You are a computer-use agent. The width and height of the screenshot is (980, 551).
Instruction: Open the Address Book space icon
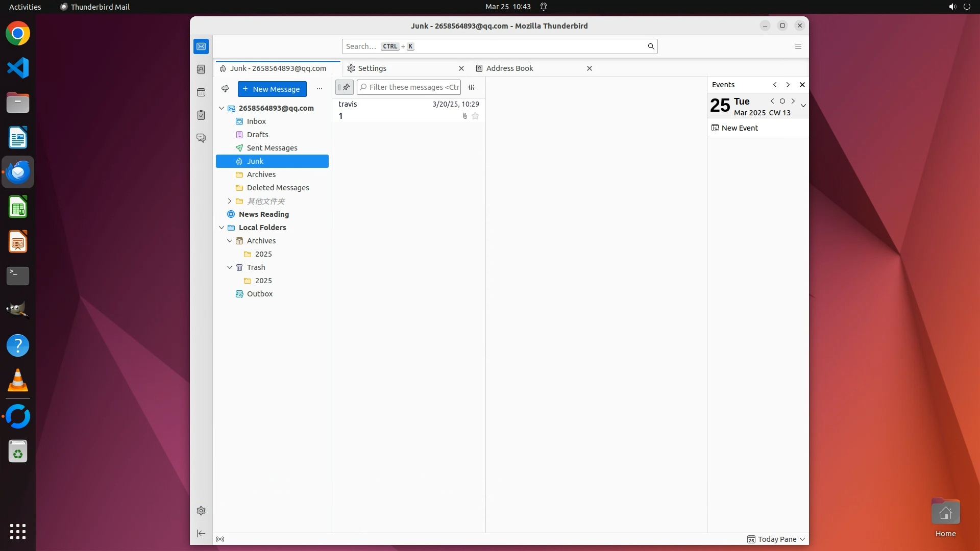click(x=201, y=69)
